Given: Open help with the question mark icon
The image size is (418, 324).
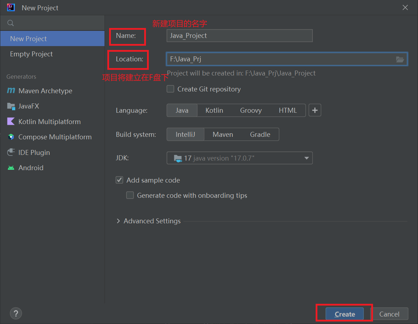Looking at the screenshot, I should tap(16, 313).
